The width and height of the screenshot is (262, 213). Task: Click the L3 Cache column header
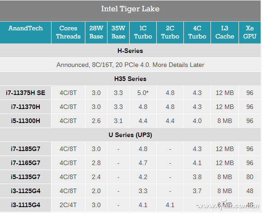225,32
